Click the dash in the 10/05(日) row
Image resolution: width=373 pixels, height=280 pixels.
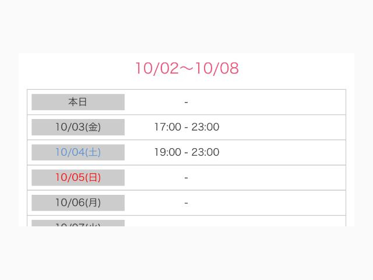[x=186, y=177]
